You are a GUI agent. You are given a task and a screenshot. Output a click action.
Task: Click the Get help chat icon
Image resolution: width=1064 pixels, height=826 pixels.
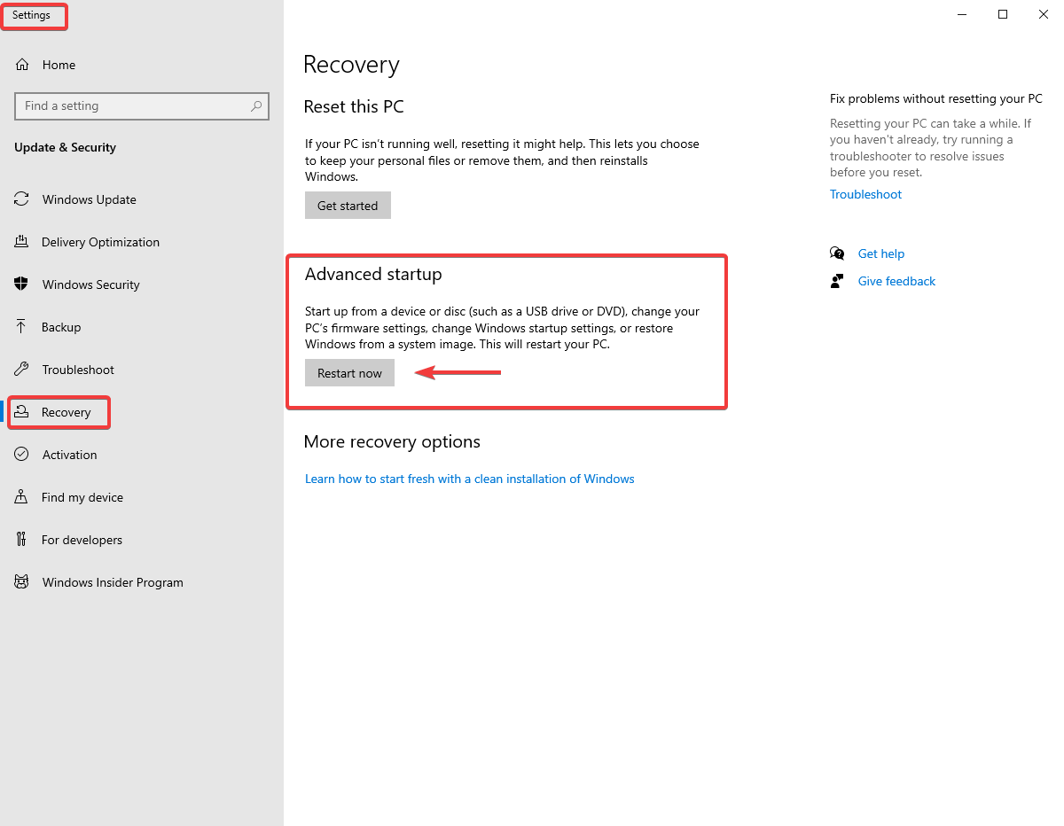[837, 253]
